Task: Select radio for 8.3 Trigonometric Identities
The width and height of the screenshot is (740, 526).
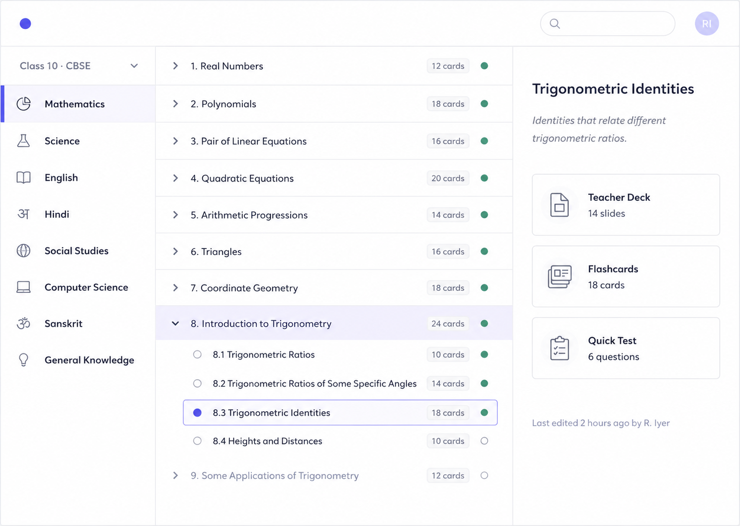Action: (x=198, y=413)
